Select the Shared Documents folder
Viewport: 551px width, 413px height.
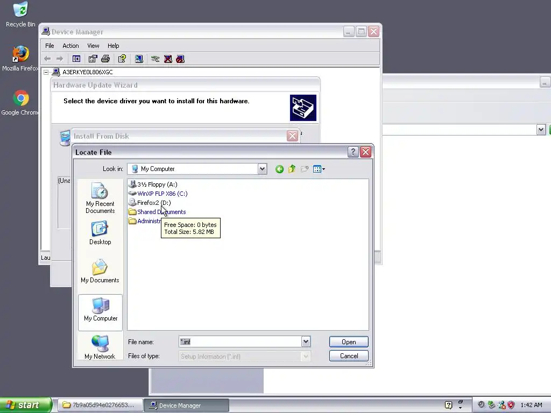pyautogui.click(x=157, y=212)
